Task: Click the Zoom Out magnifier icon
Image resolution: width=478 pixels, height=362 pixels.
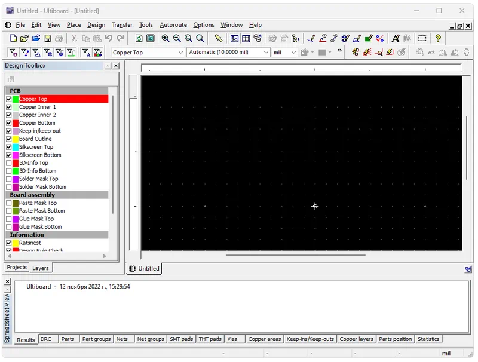Action: (x=177, y=38)
